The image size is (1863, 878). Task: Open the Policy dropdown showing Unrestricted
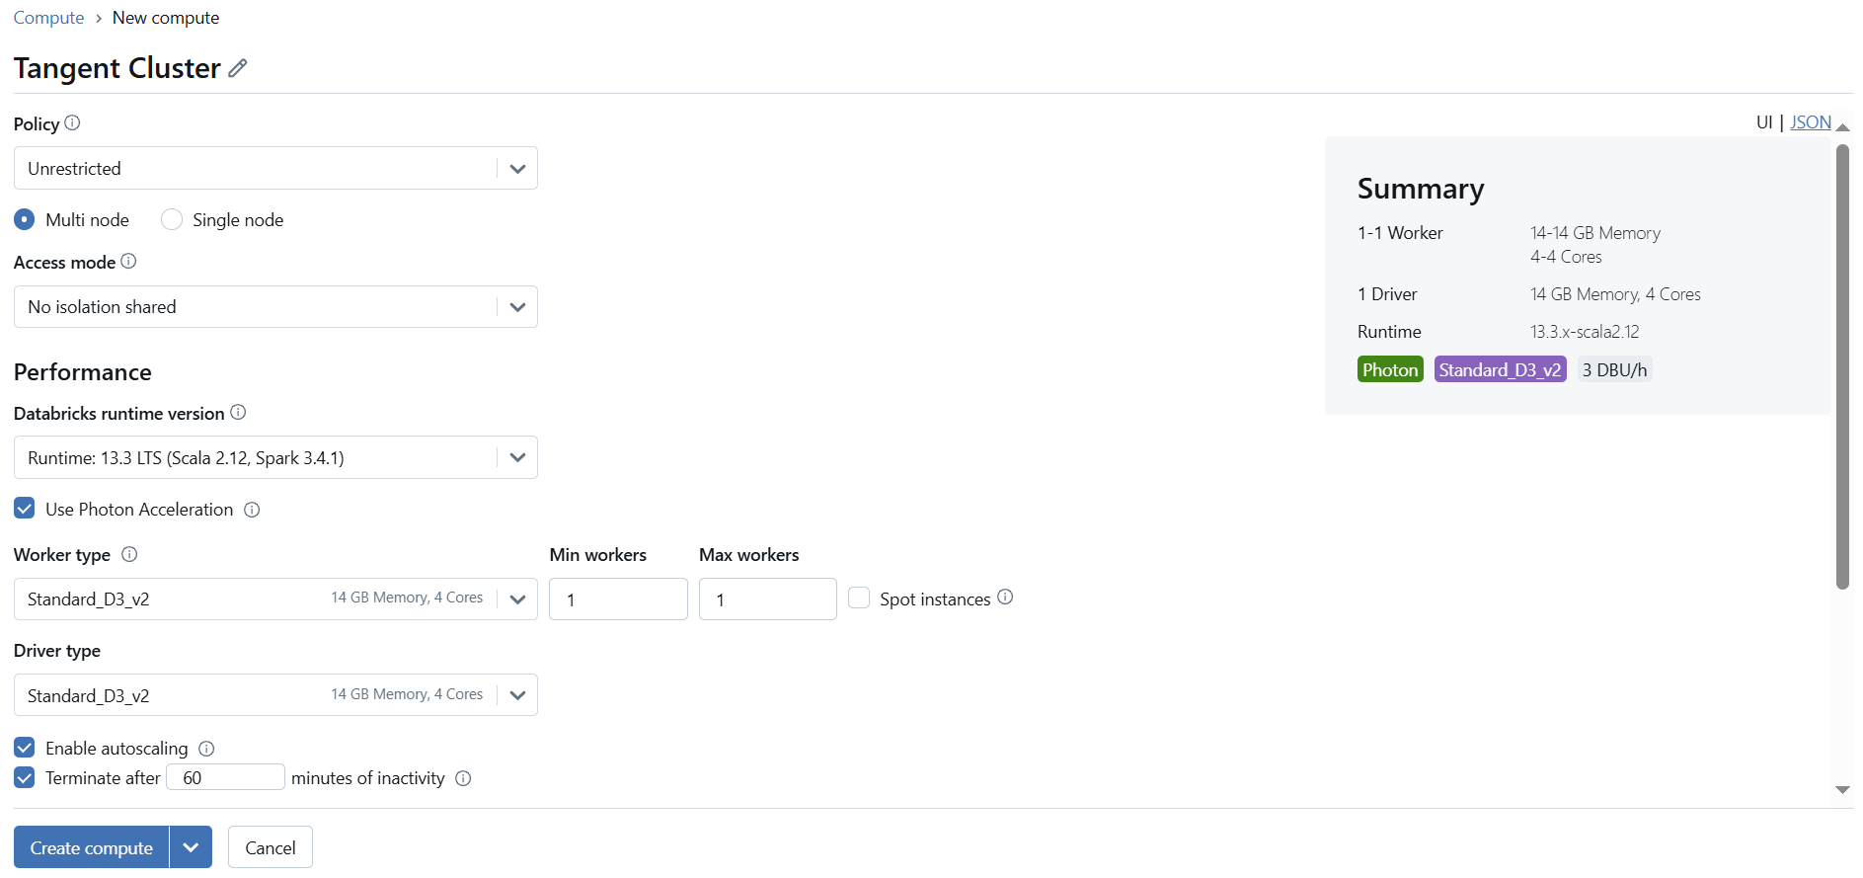pos(275,168)
